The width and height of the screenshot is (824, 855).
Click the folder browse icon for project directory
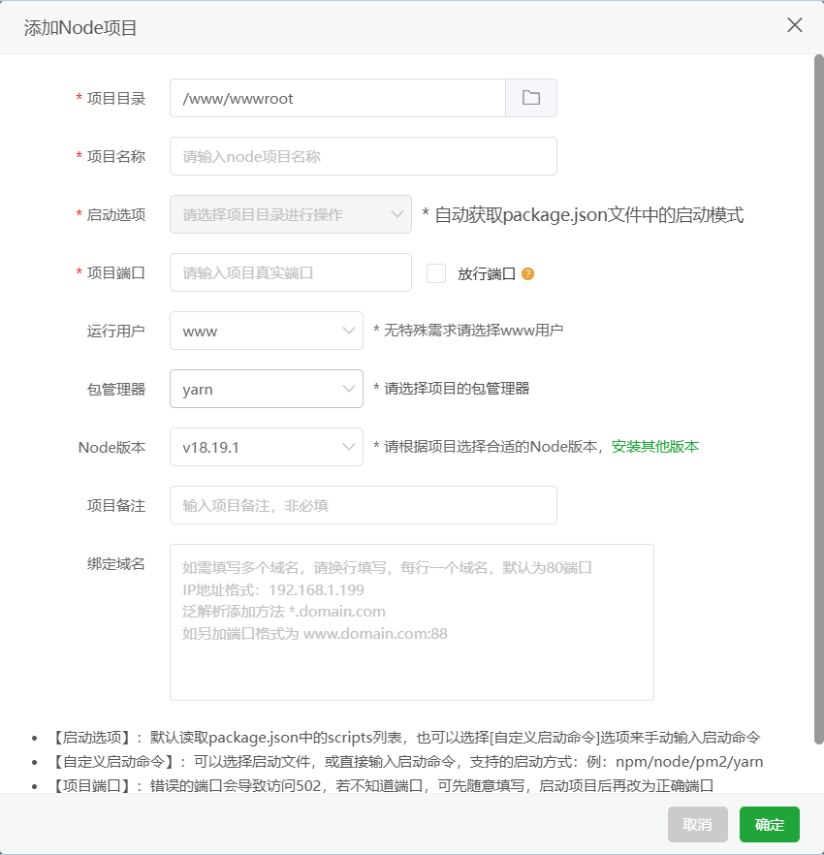pos(530,98)
